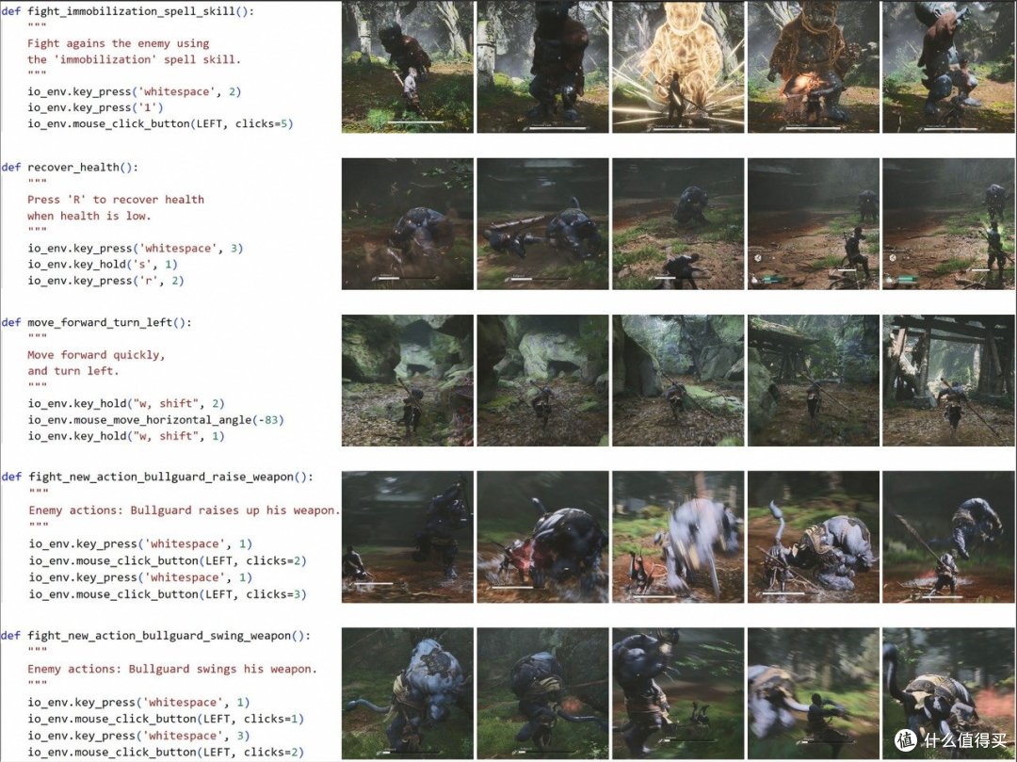
Task: Open third thumbnail in move_forward_turn_left row
Action: (x=678, y=381)
